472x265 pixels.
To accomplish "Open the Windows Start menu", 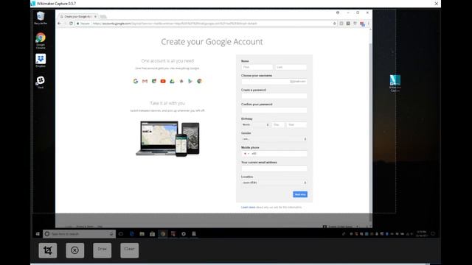I will (x=38, y=234).
